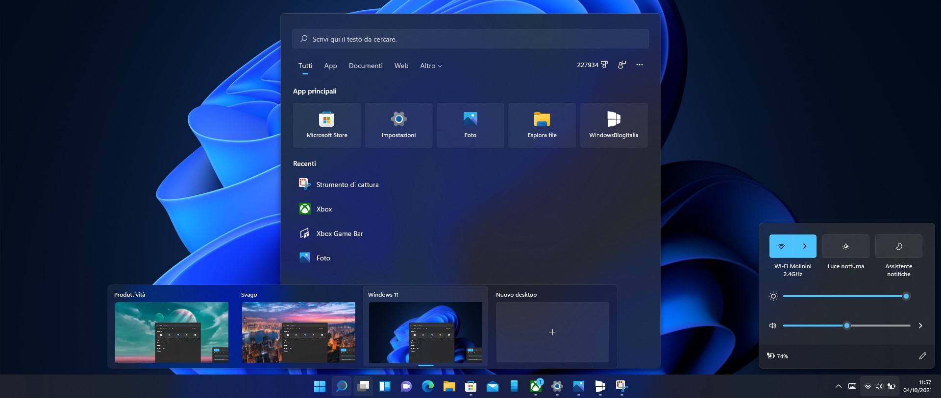Screen dimensions: 941x398
Task: Select the Windows 11 desktop thumbnail
Action: [425, 332]
